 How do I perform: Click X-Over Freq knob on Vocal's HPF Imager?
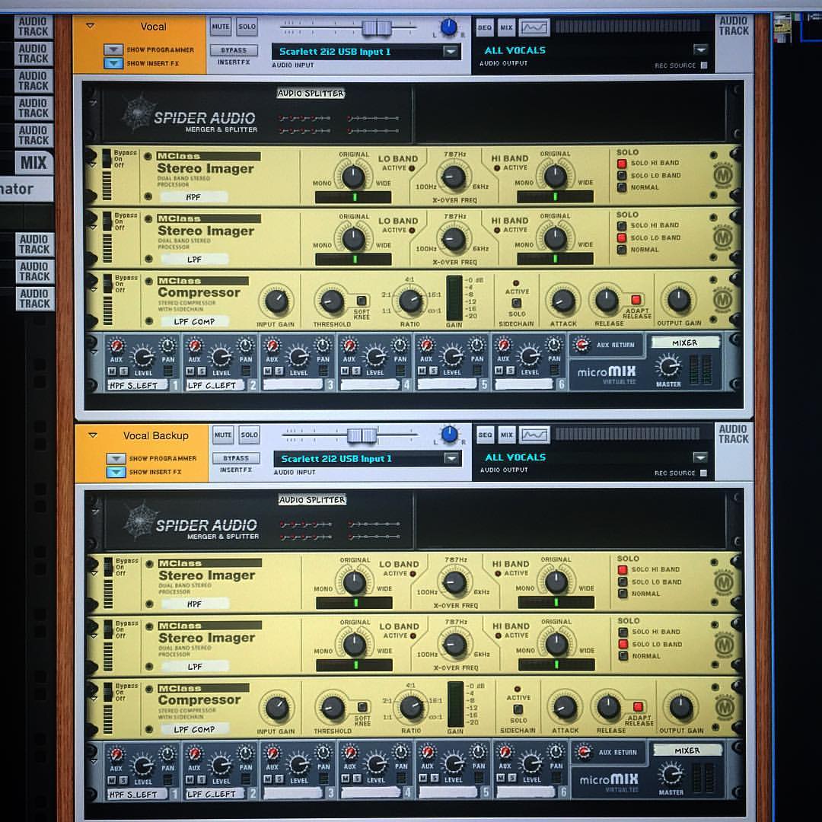click(454, 177)
